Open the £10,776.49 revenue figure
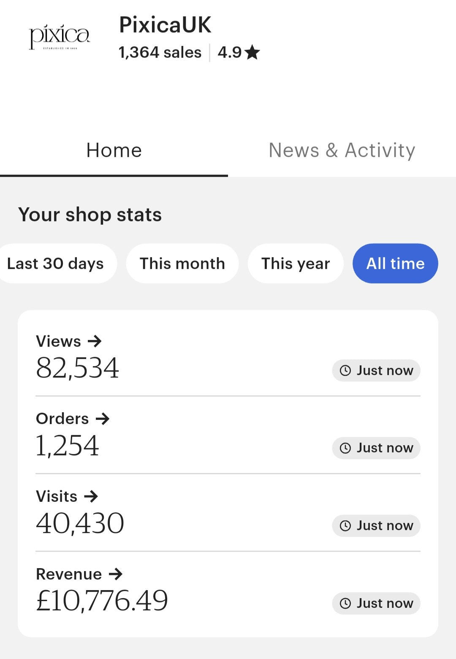 point(102,601)
